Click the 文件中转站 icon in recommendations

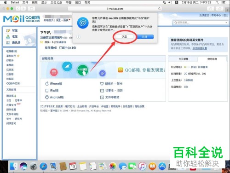[x=102, y=97]
